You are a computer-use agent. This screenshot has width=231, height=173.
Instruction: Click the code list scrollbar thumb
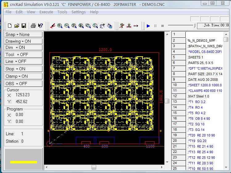pos(226,40)
